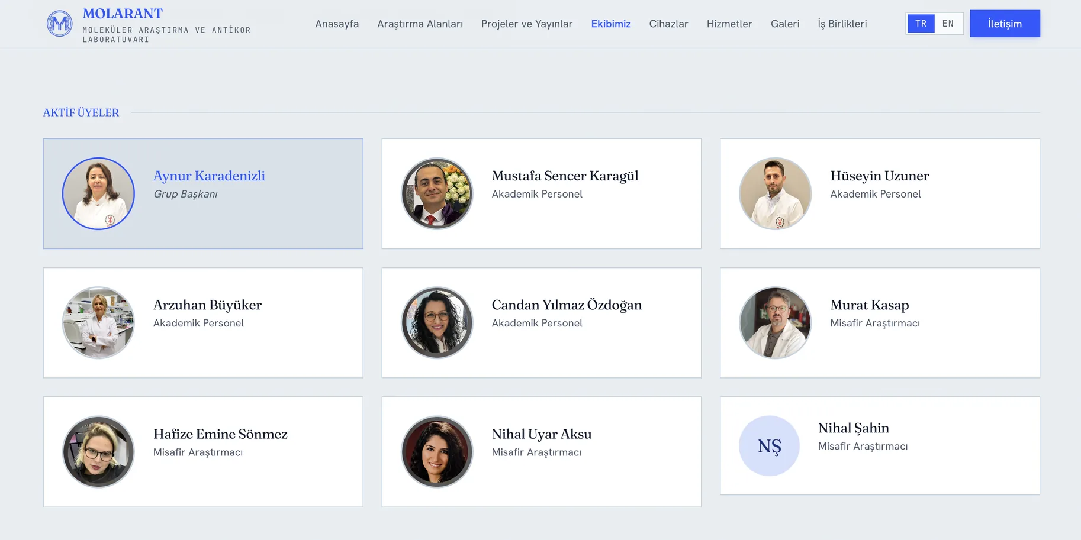
Task: Click the Hüseyin Uzuner name
Action: pos(879,176)
